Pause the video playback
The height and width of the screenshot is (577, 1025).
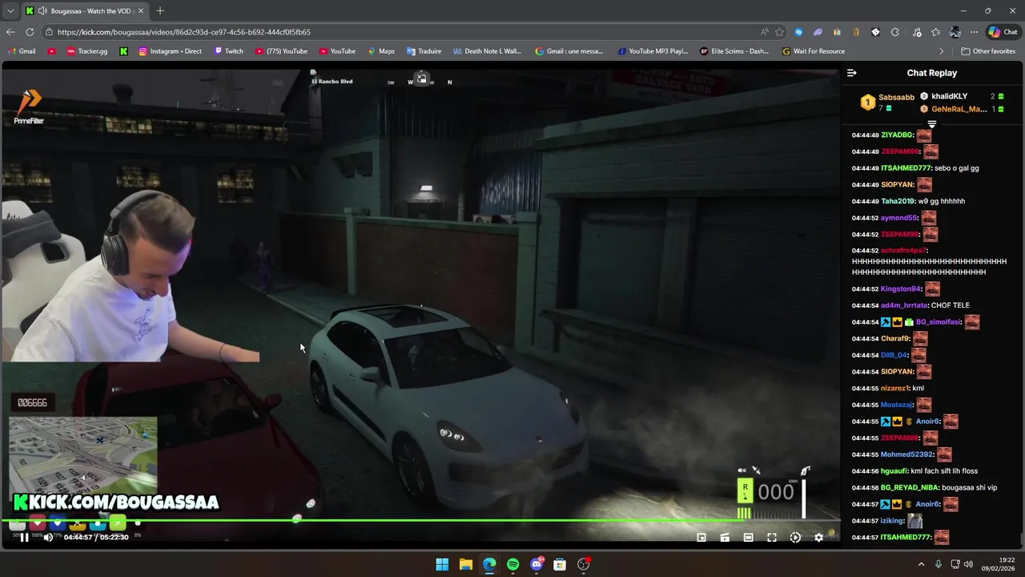(x=24, y=537)
